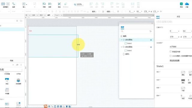Viewport: 192px width, 108px height.
Task: Click the State1 fill color swatch
Action: (x=183, y=72)
